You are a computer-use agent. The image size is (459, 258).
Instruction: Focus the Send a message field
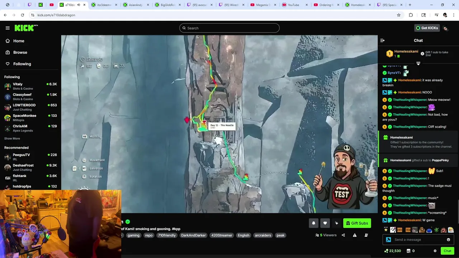[x=418, y=240]
